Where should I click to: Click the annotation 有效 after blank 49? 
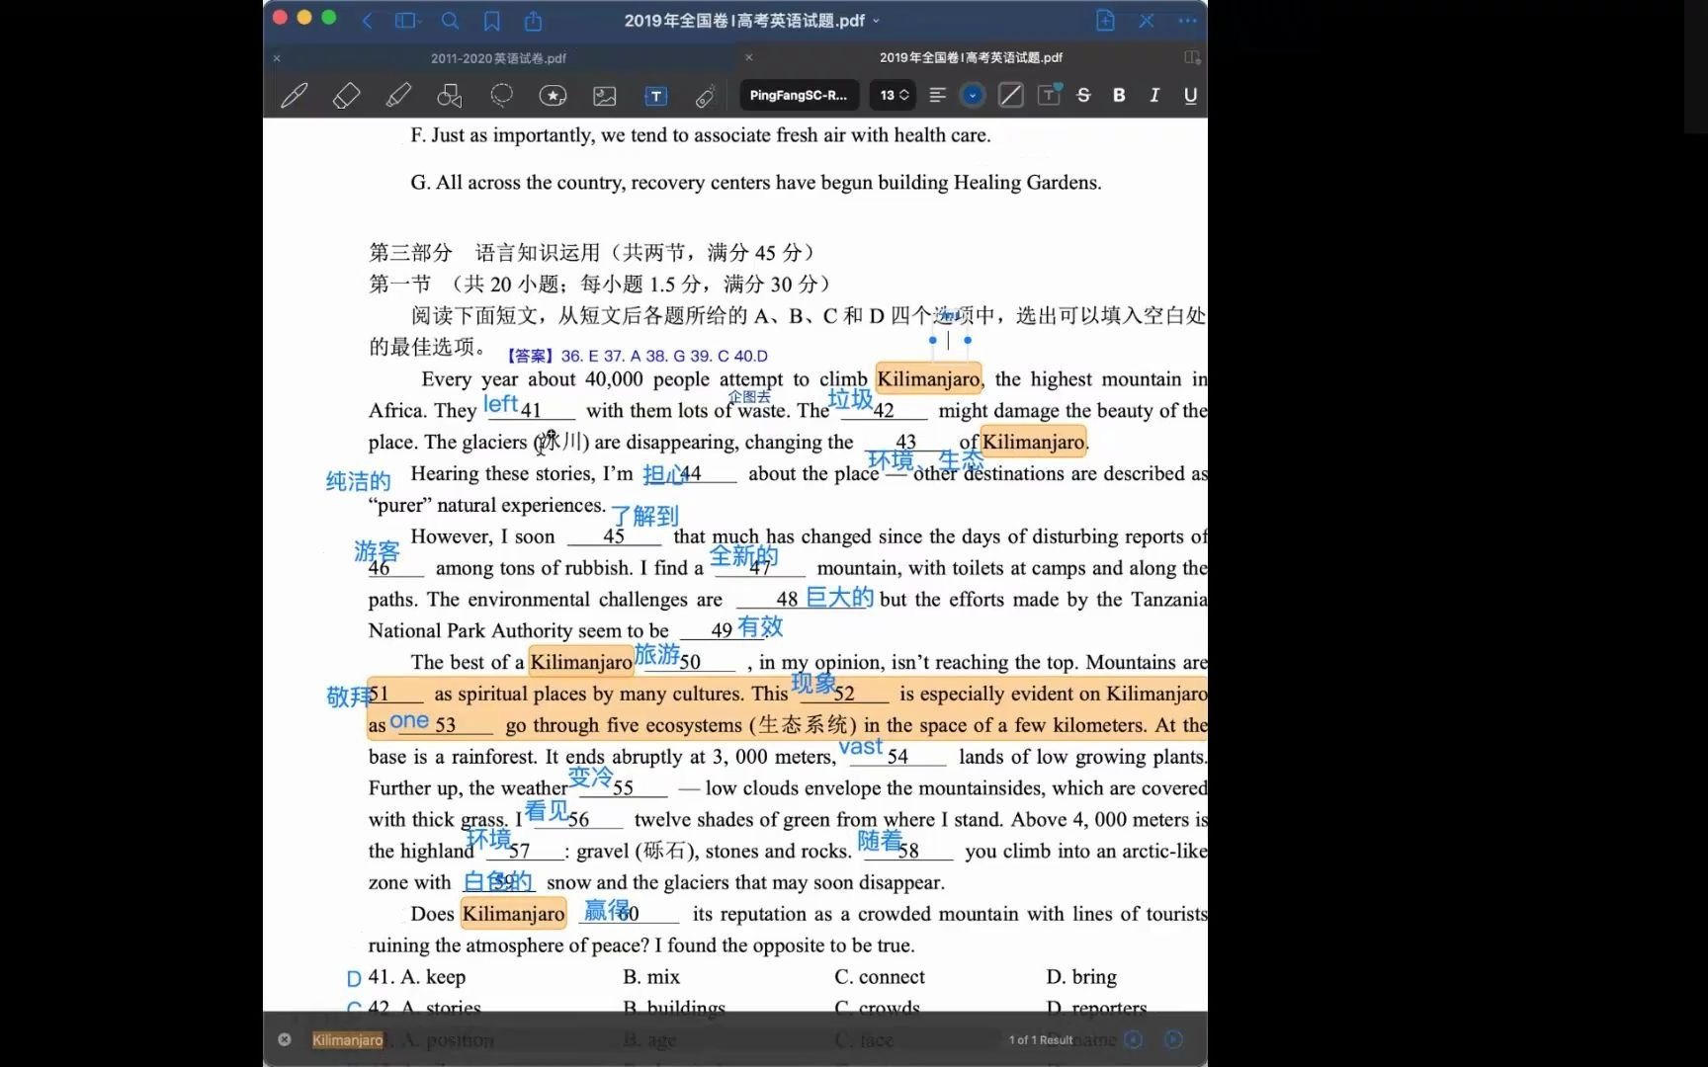pyautogui.click(x=760, y=626)
